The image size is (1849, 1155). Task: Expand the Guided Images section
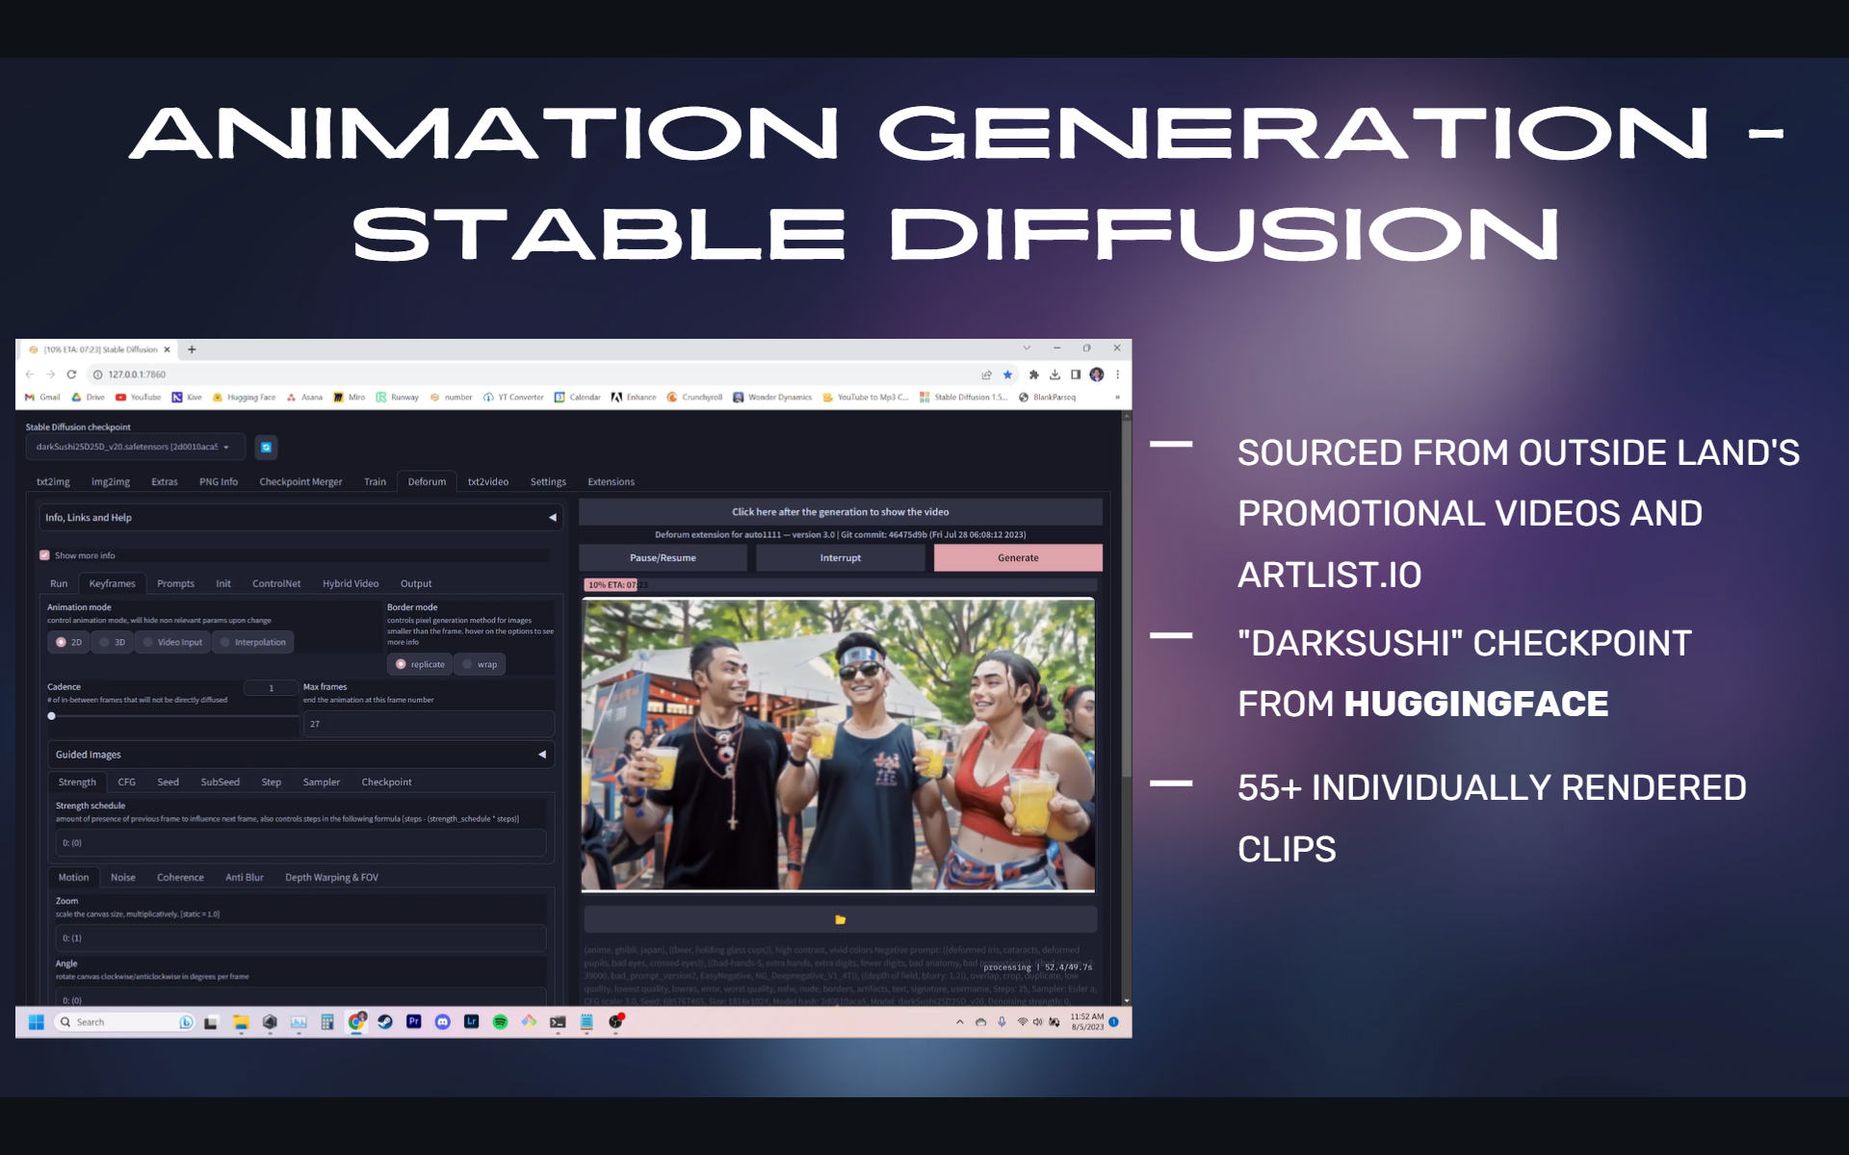[x=541, y=755]
